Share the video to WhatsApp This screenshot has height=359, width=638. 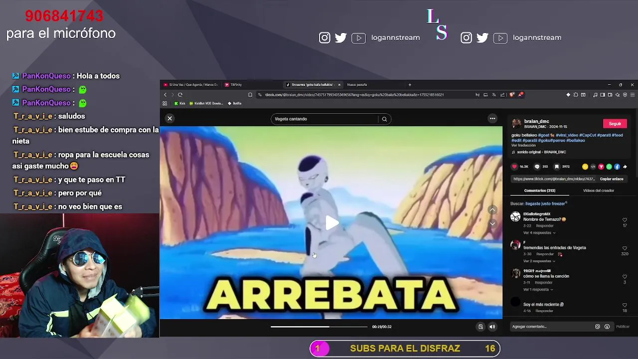coord(609,167)
